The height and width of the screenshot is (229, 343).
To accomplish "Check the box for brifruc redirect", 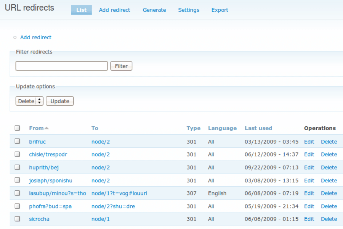I will [17, 141].
